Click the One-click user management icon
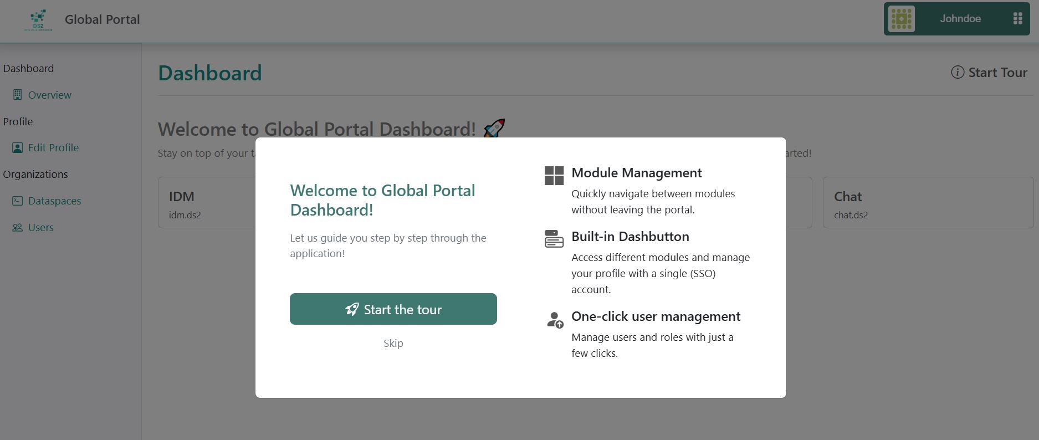1039x440 pixels. pyautogui.click(x=555, y=320)
